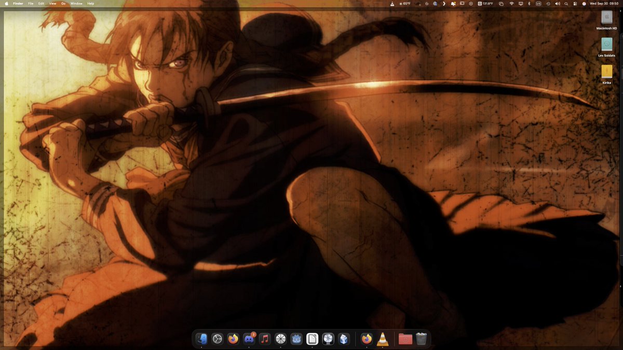Screen dimensions: 623x350
Task: Expand hidden menu bar items chevron
Action: click(x=444, y=4)
